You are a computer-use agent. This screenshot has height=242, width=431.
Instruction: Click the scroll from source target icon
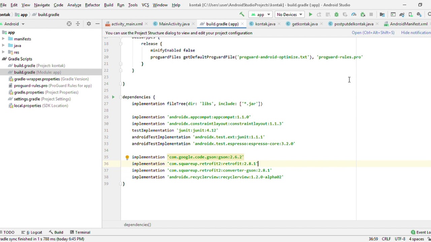69,24
